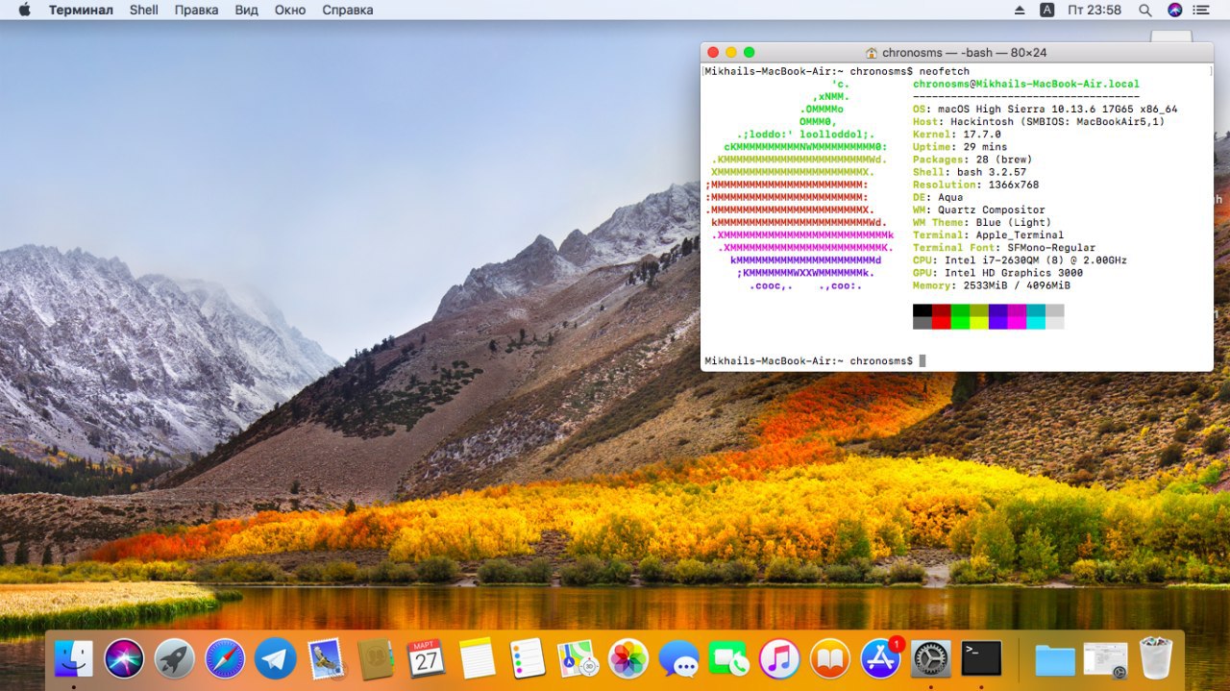
Task: Click the 'Uptime: 29 mins' line
Action: tap(960, 147)
